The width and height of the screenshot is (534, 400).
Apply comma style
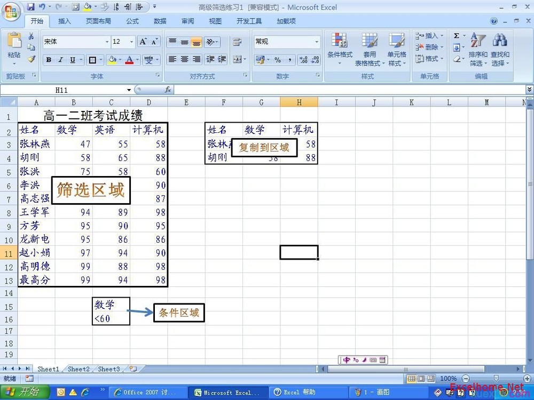pyautogui.click(x=289, y=60)
